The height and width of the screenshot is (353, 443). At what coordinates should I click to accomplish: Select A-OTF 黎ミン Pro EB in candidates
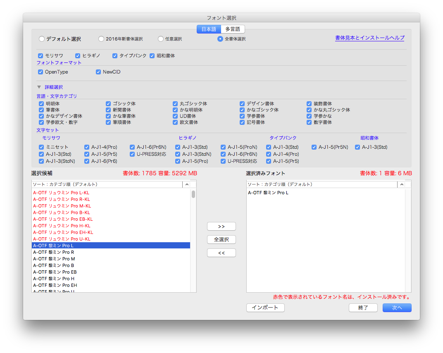point(111,272)
